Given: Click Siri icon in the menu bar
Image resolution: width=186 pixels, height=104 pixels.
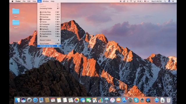Looking at the screenshot, I should point(169,1).
